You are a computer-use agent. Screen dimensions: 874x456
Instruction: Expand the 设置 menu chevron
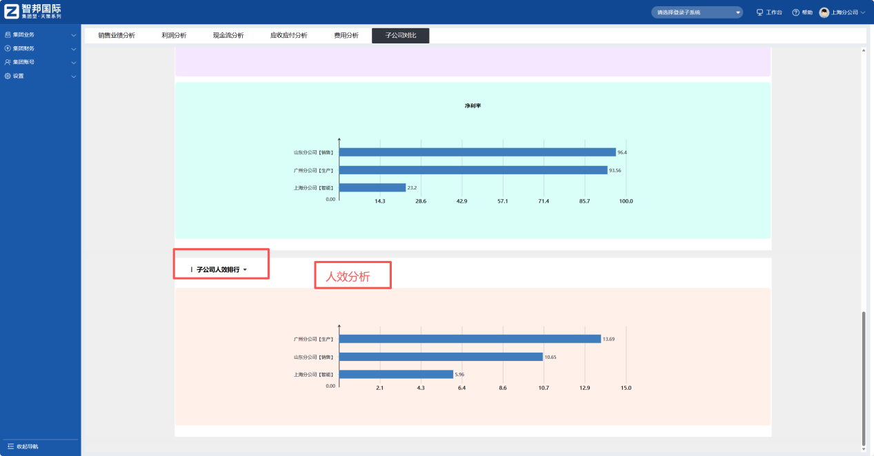click(74, 76)
